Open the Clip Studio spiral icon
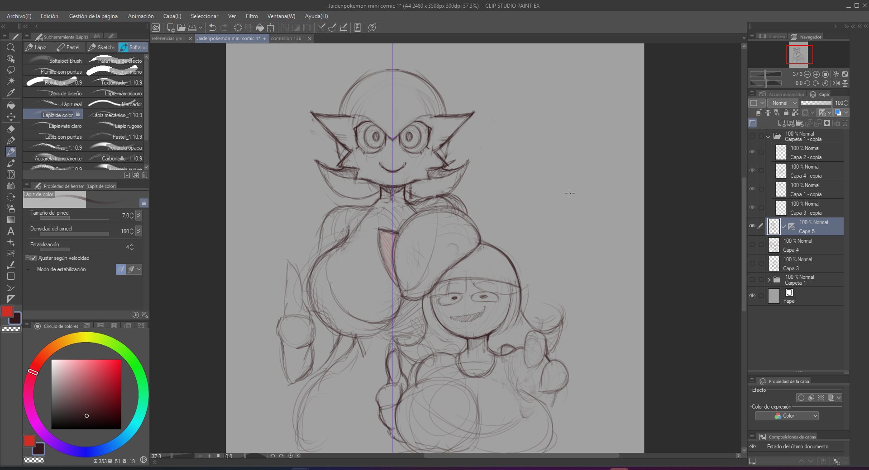The height and width of the screenshot is (470, 869). pos(156,28)
